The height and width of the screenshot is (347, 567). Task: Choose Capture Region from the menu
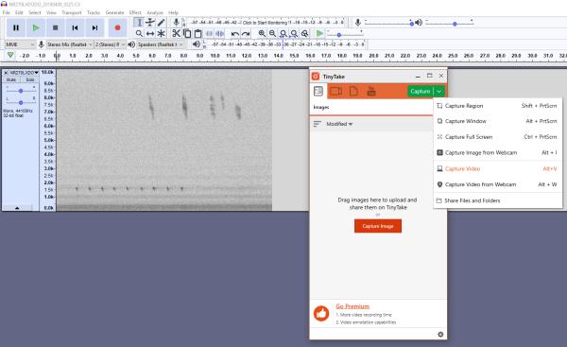point(498,106)
